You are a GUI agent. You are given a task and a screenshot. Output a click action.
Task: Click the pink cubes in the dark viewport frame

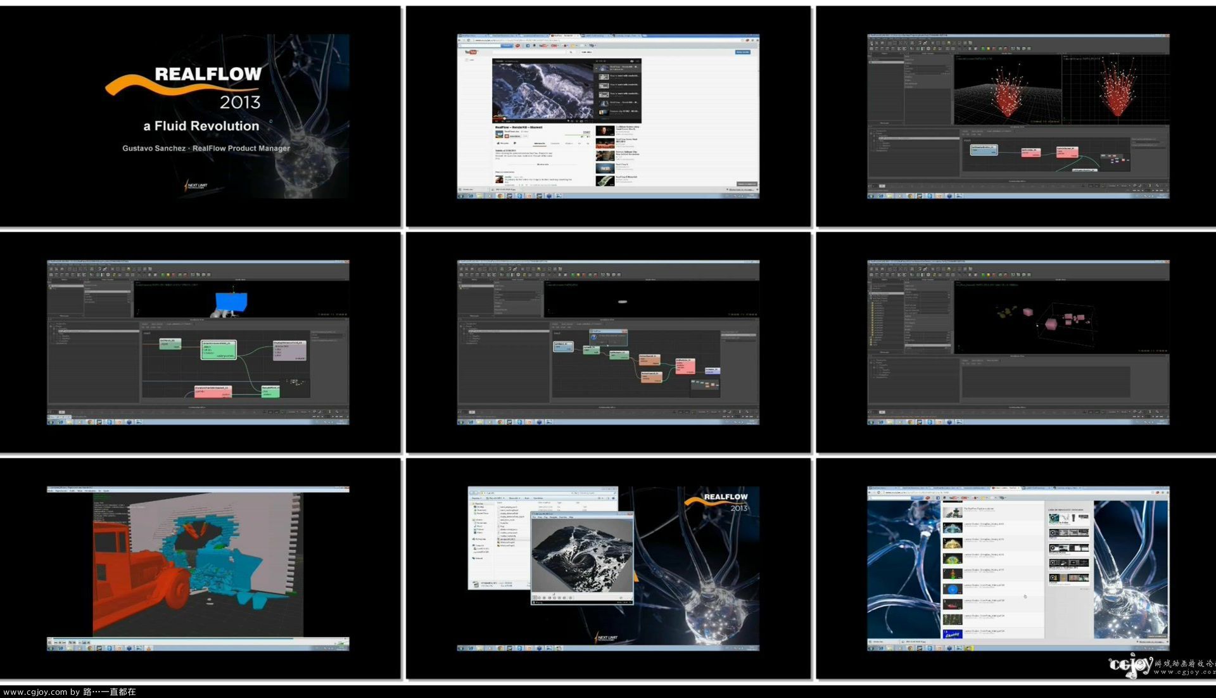(x=1051, y=324)
